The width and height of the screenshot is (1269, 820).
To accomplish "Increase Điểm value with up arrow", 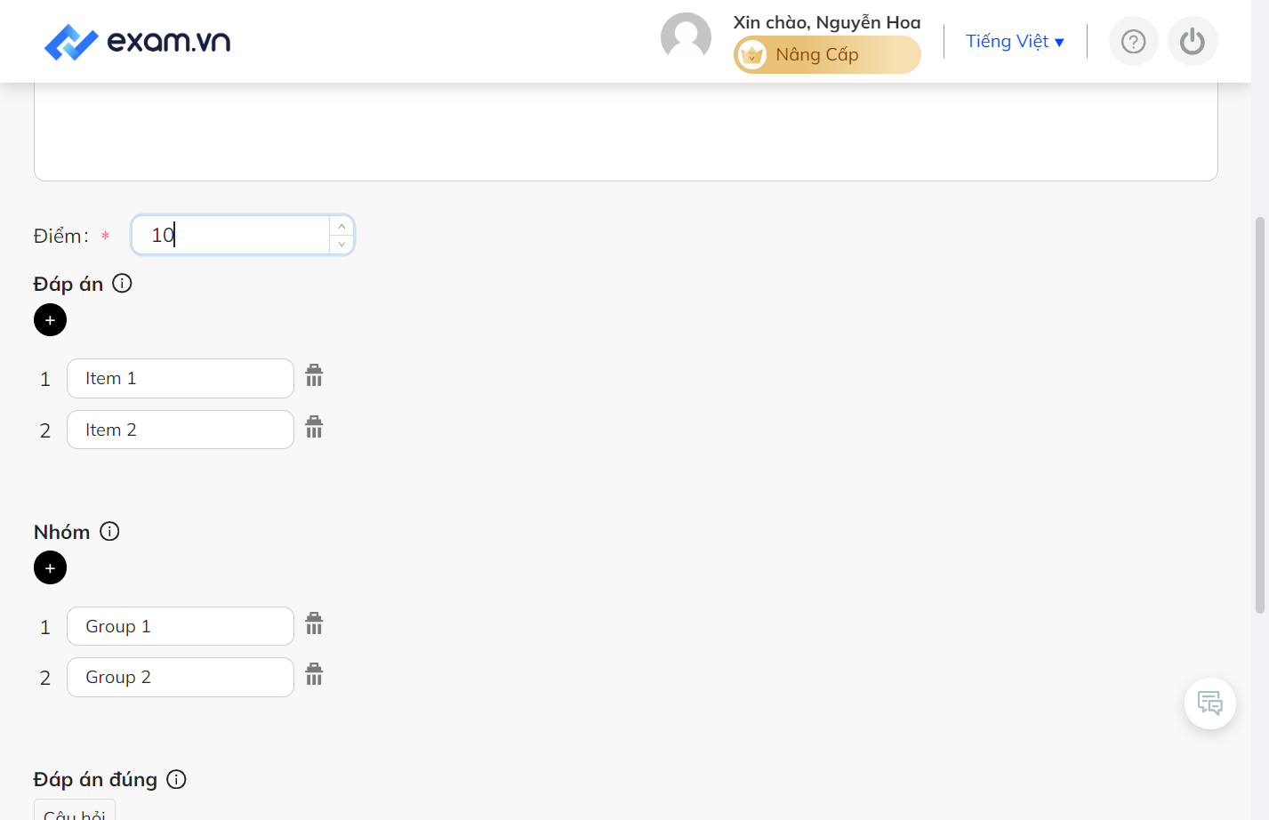I will [x=341, y=226].
